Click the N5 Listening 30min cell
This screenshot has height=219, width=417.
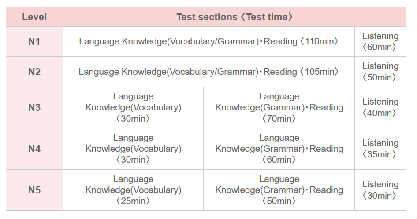click(x=380, y=190)
